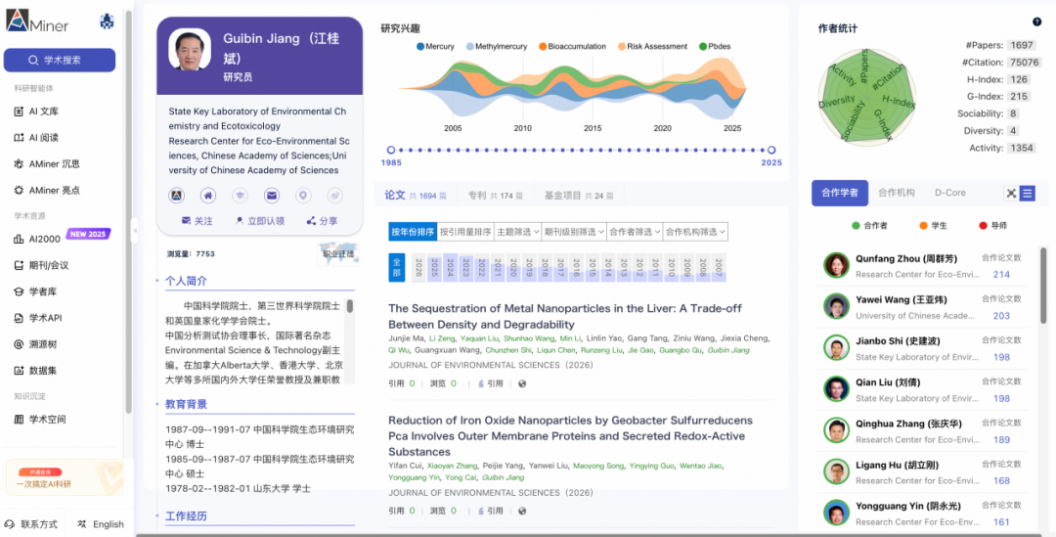Expand 期刊级别筛选 dropdown

point(573,232)
